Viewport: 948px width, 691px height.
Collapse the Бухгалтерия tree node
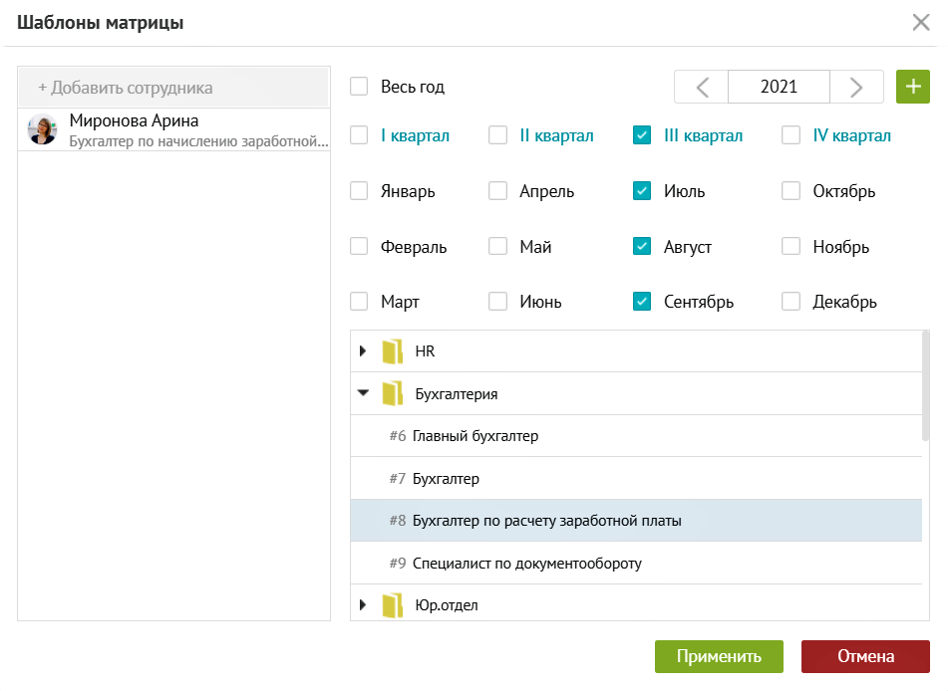(x=364, y=393)
